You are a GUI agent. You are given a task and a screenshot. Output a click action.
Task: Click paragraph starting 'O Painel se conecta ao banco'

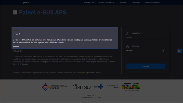64,60
